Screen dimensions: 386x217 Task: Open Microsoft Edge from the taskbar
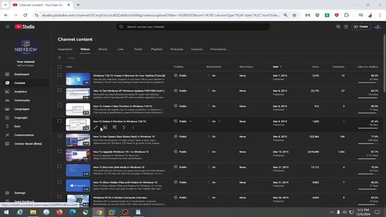[72, 212]
